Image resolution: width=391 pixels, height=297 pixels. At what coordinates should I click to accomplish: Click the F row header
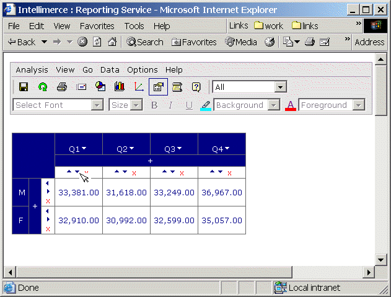(20, 220)
